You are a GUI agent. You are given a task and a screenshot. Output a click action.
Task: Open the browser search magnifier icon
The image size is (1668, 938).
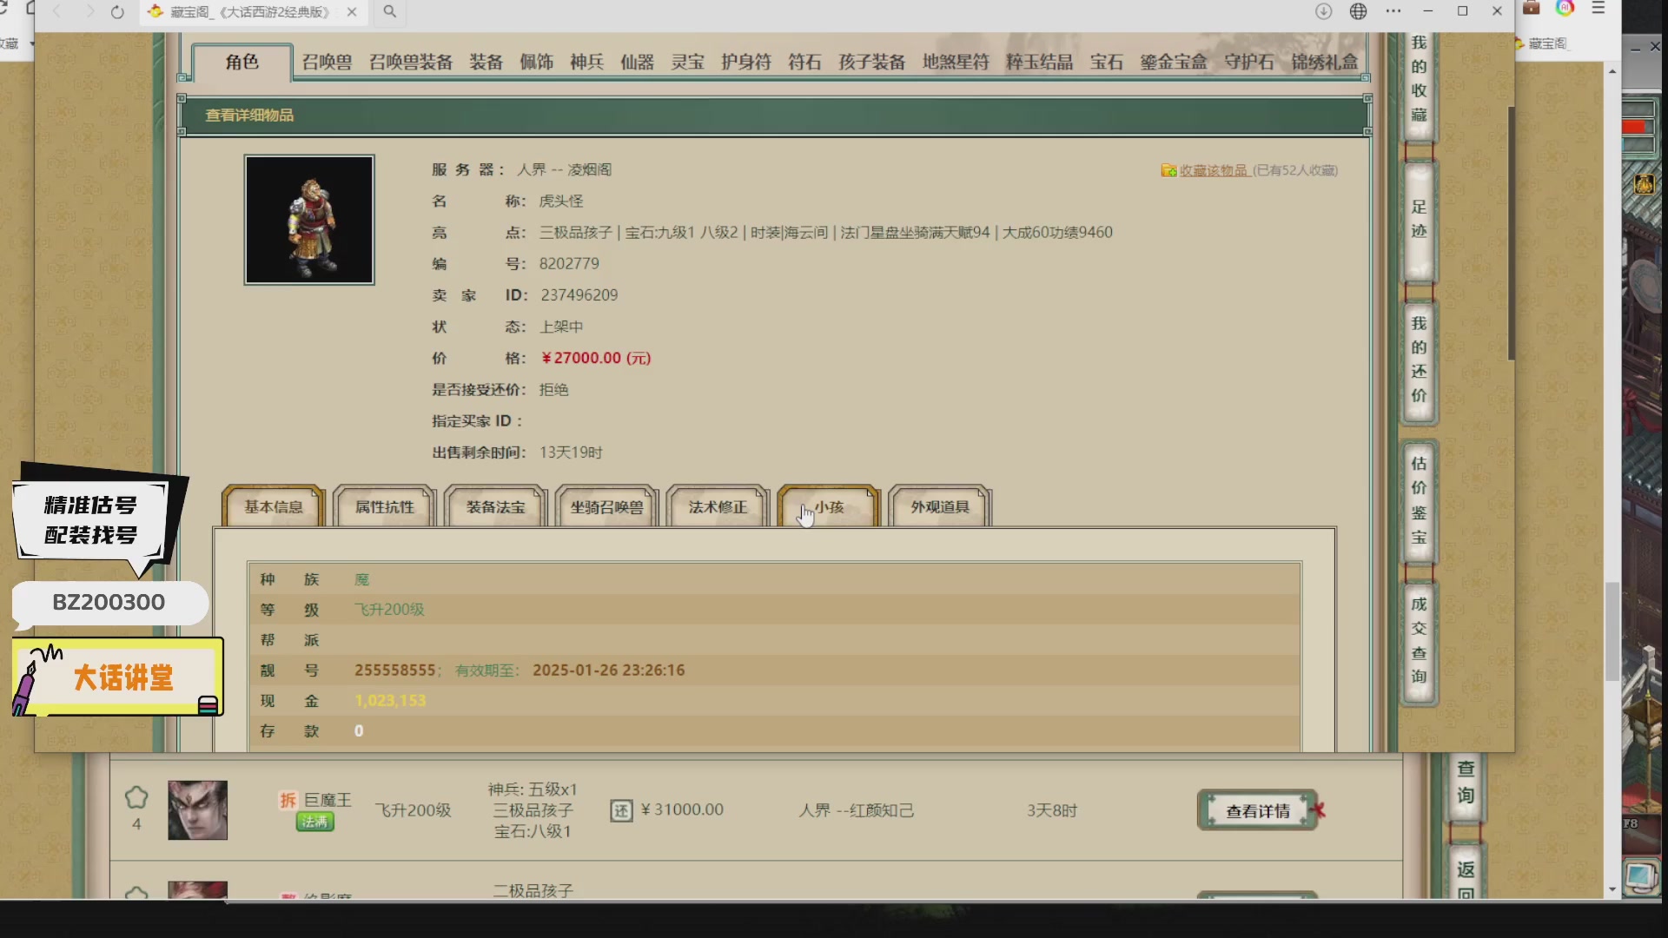point(390,11)
